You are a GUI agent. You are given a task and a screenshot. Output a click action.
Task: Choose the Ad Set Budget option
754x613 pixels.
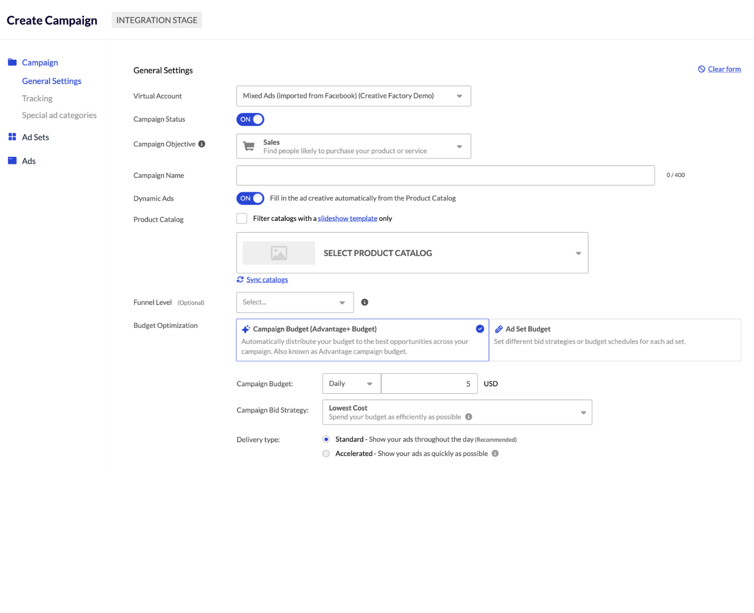(x=615, y=340)
